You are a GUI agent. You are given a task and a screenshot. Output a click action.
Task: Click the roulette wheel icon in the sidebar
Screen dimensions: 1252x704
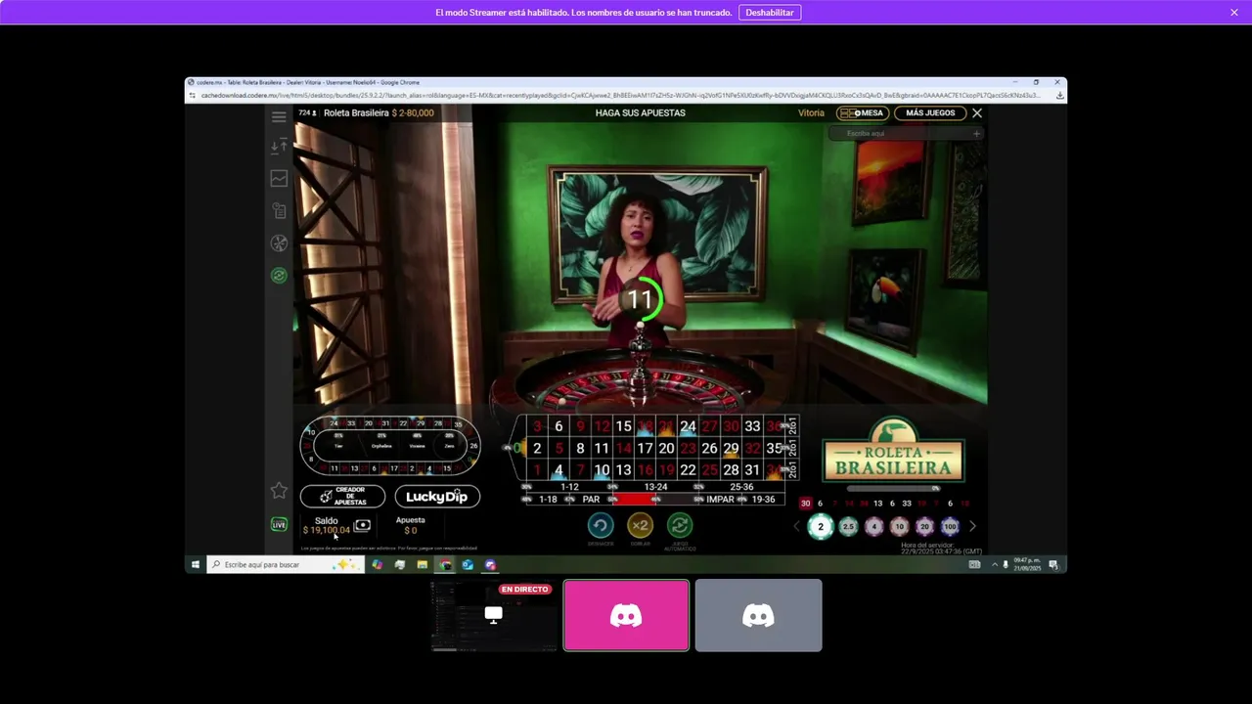279,243
